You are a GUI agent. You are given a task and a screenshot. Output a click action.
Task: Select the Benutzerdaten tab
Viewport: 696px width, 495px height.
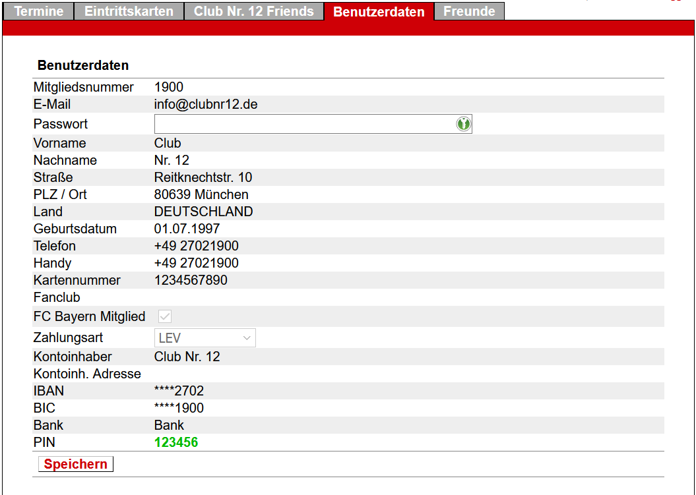[379, 12]
